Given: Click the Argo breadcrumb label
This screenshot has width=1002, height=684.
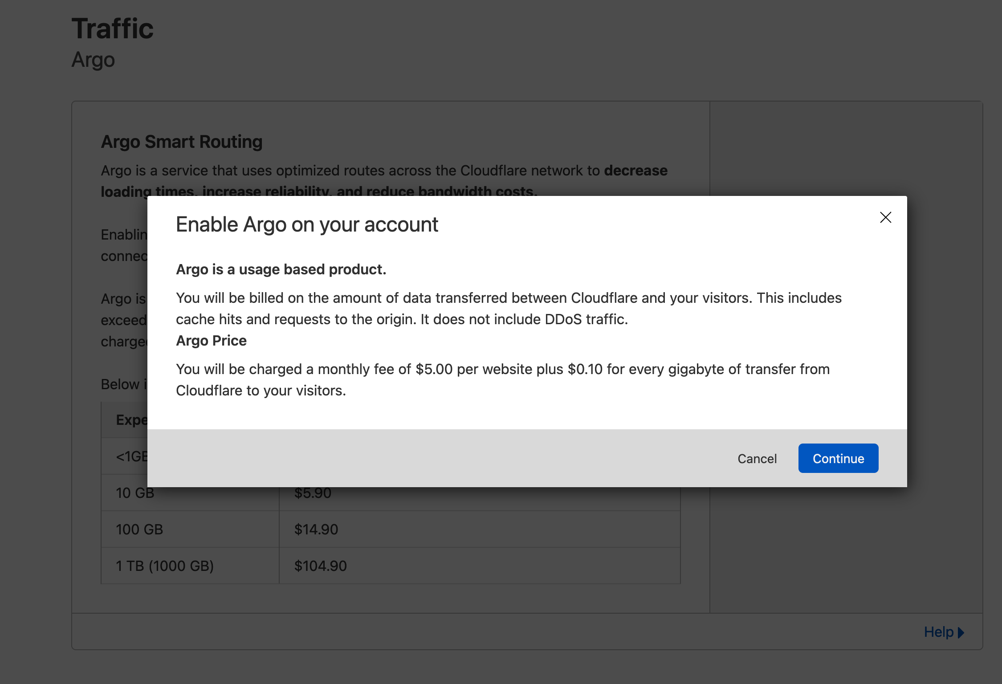Looking at the screenshot, I should (93, 60).
